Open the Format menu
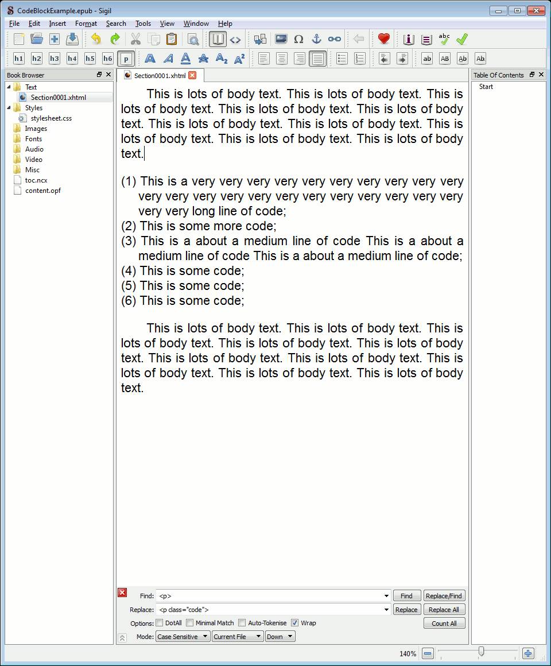 pyautogui.click(x=86, y=24)
